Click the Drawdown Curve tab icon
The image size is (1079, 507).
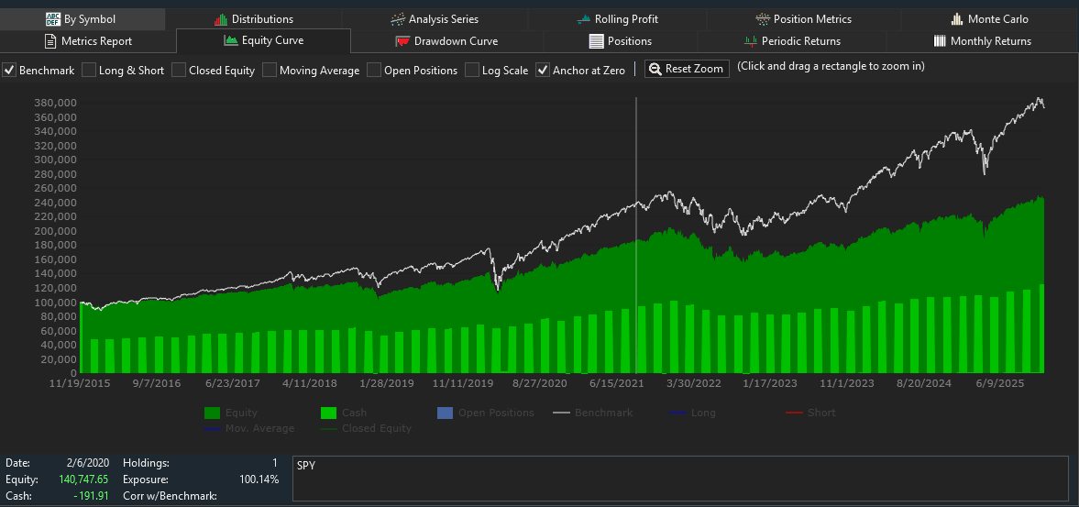[402, 41]
